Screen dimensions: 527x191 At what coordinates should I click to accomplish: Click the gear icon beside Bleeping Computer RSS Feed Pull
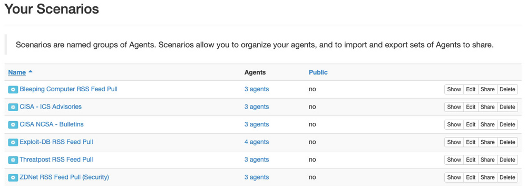click(13, 90)
